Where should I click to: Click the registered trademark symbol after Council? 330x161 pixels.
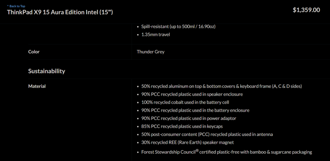tap(197, 150)
